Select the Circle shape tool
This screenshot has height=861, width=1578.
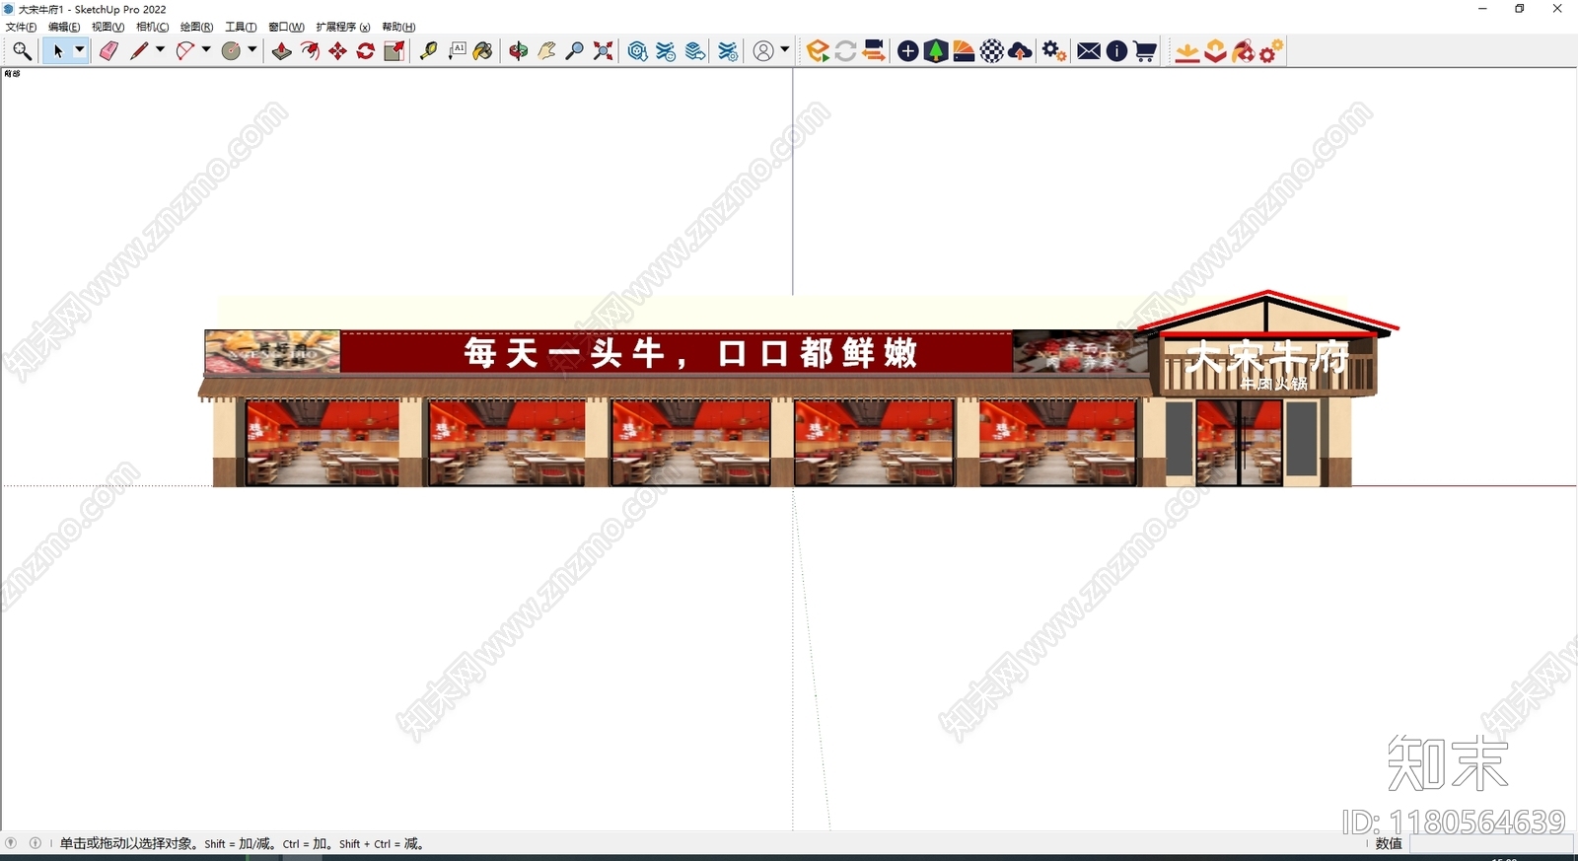point(232,51)
